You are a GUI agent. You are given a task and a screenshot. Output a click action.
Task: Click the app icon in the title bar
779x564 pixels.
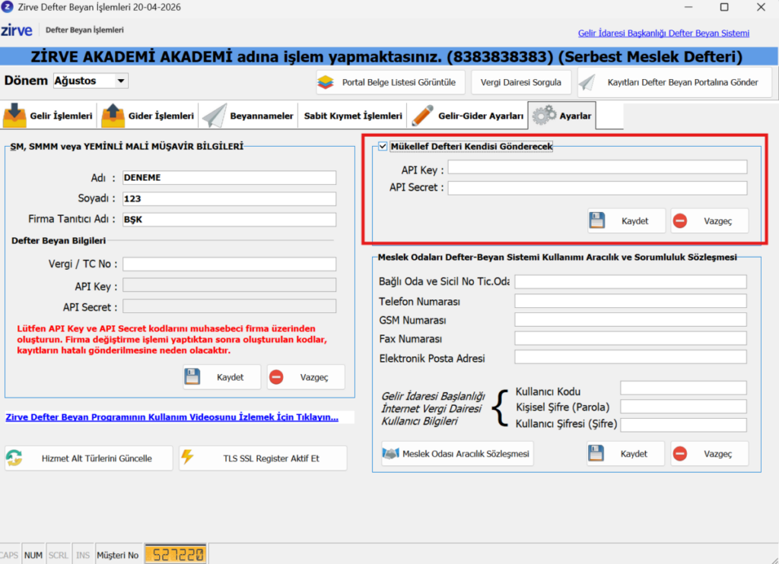pyautogui.click(x=8, y=7)
